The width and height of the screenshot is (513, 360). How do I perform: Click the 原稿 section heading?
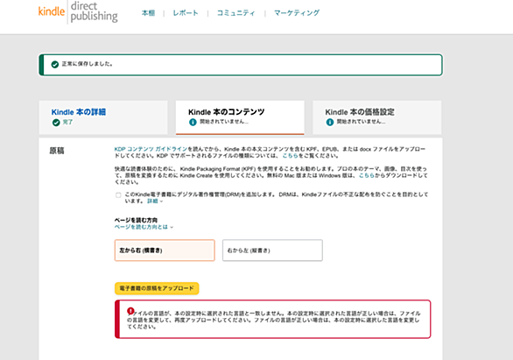click(x=57, y=151)
